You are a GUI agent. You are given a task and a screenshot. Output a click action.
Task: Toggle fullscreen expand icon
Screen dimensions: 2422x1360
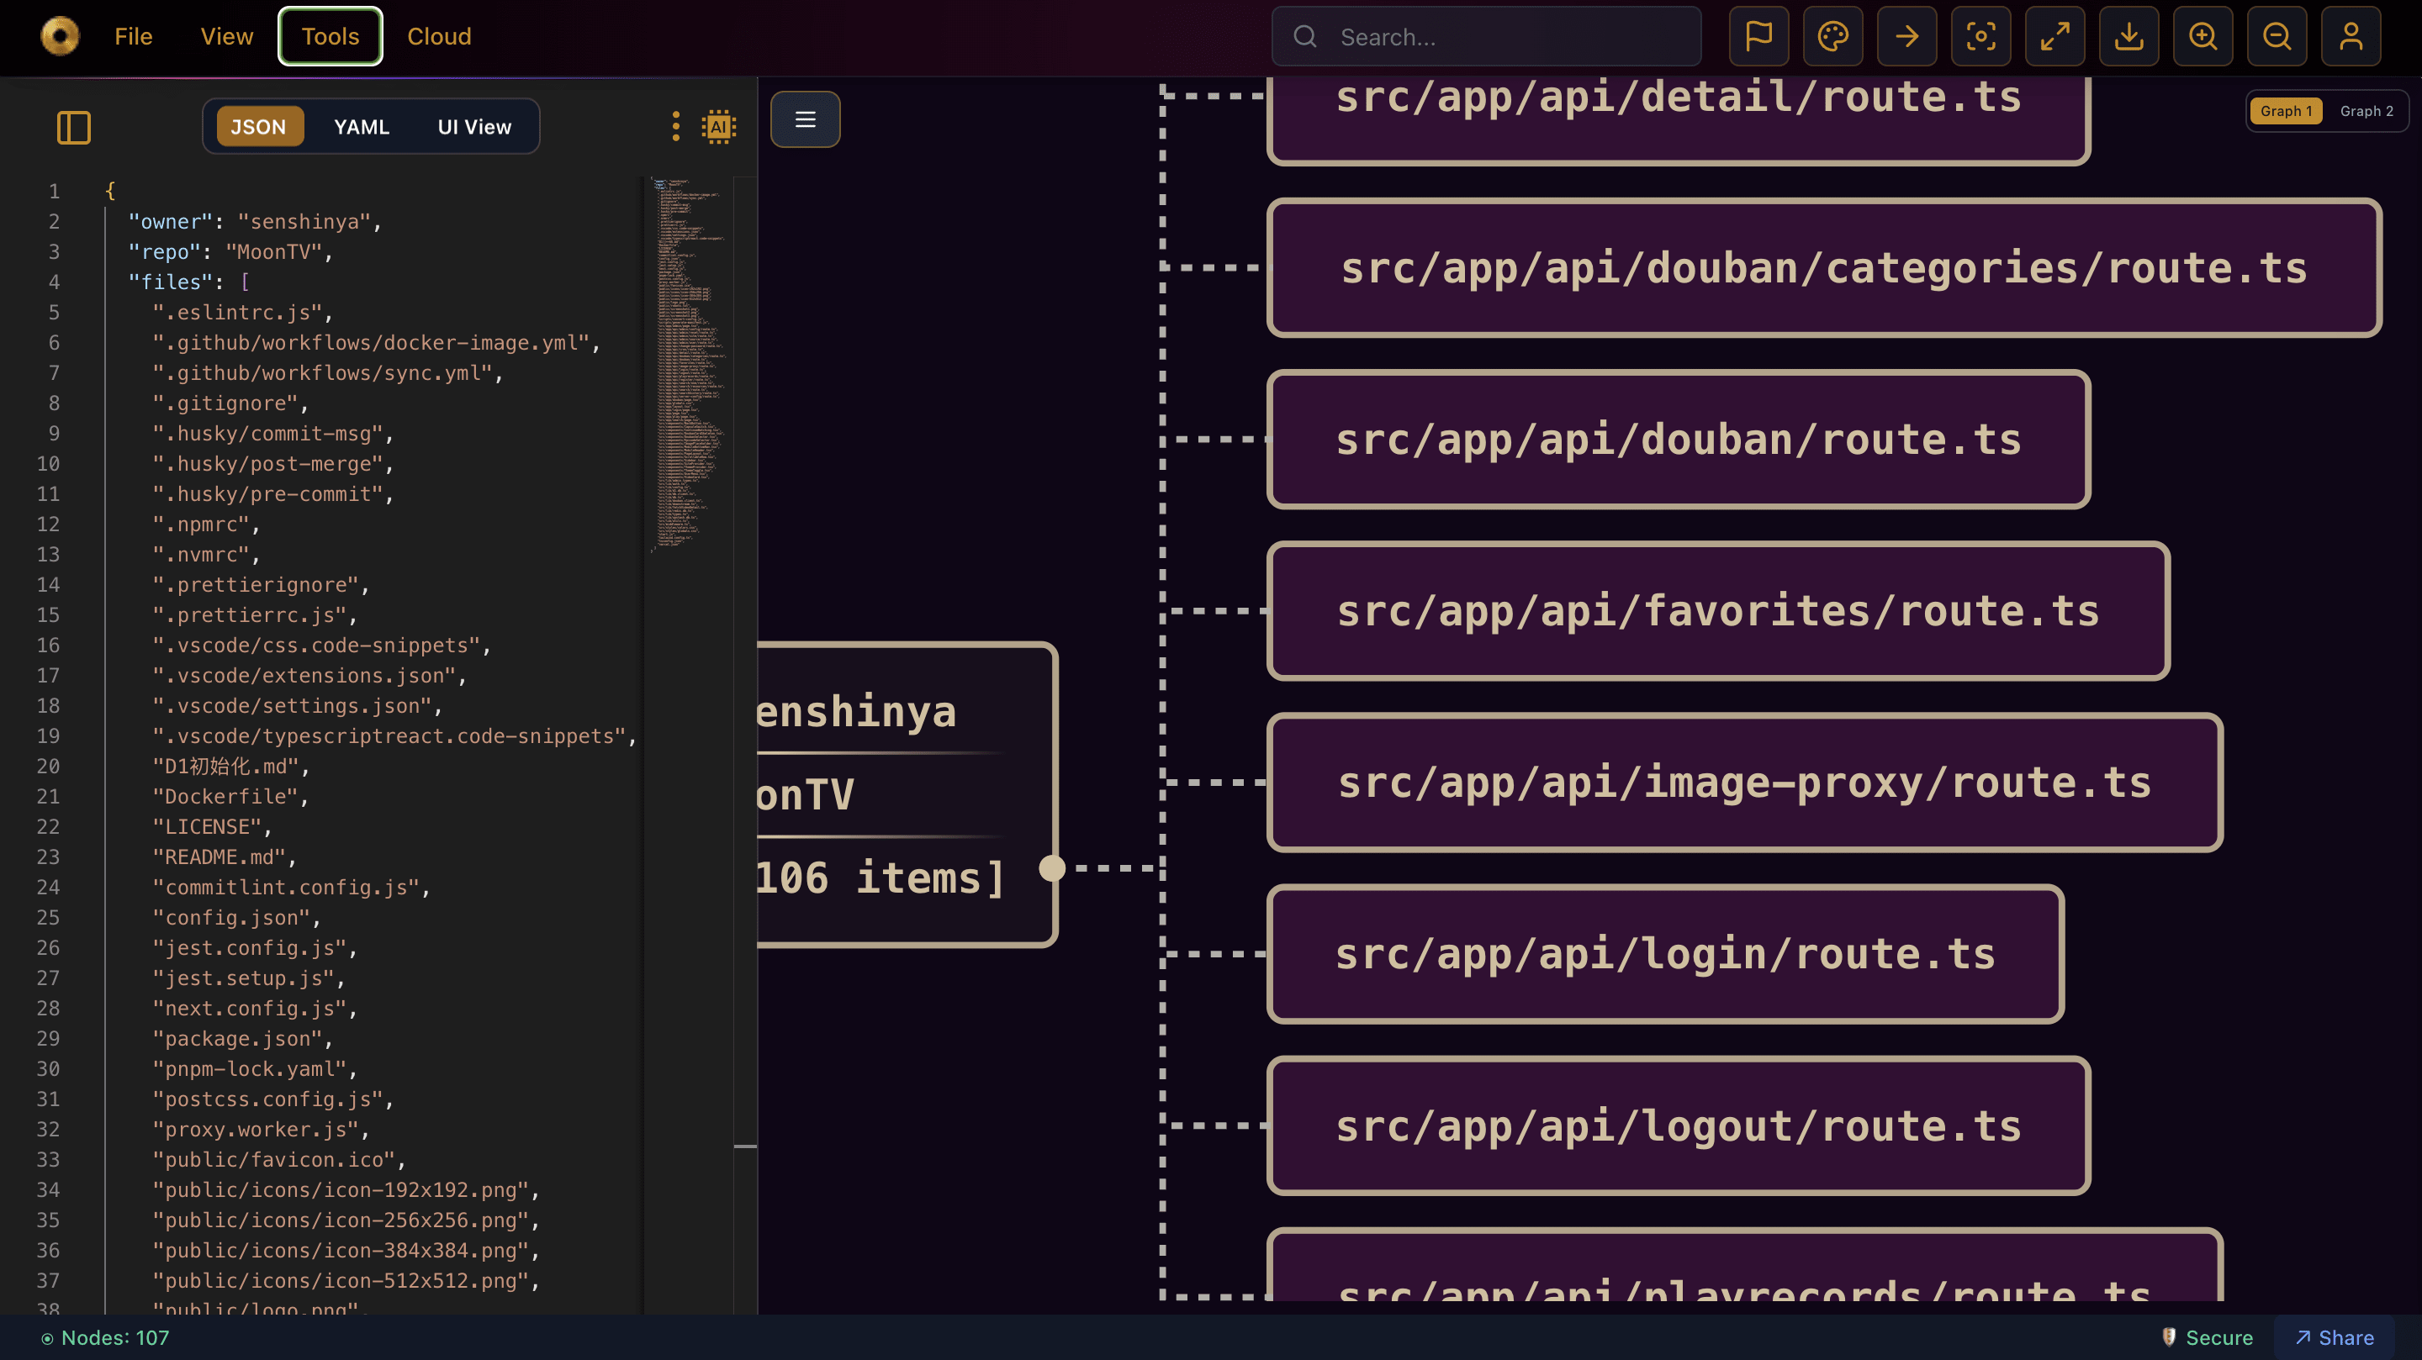tap(2055, 37)
